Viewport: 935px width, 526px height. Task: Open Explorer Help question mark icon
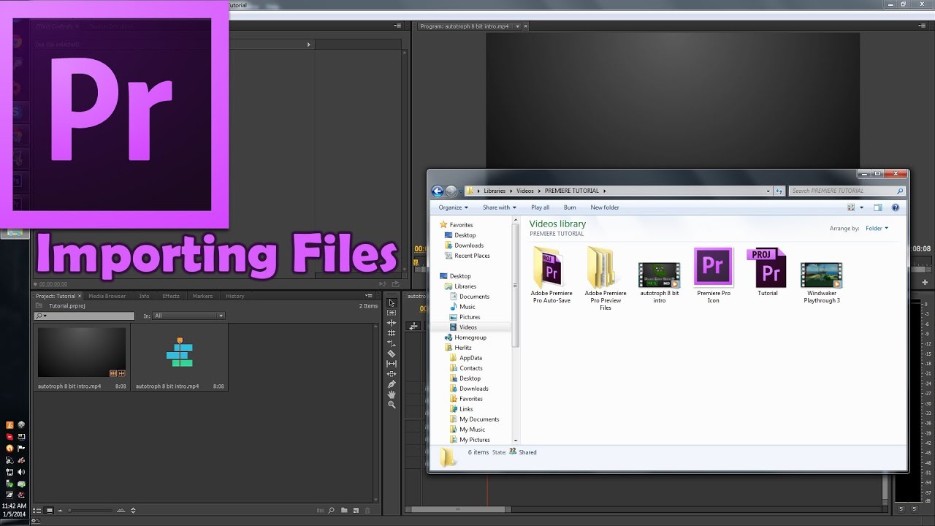click(896, 207)
